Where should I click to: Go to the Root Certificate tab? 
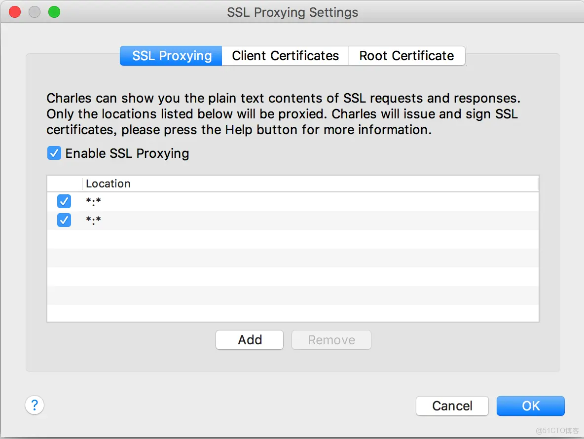point(406,56)
